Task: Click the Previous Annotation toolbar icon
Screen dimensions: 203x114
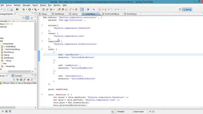Action: (x=106, y=9)
